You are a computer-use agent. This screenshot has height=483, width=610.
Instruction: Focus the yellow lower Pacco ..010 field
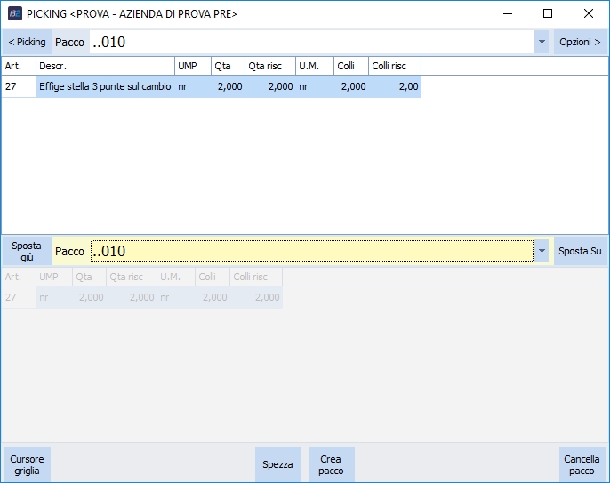[x=312, y=251]
